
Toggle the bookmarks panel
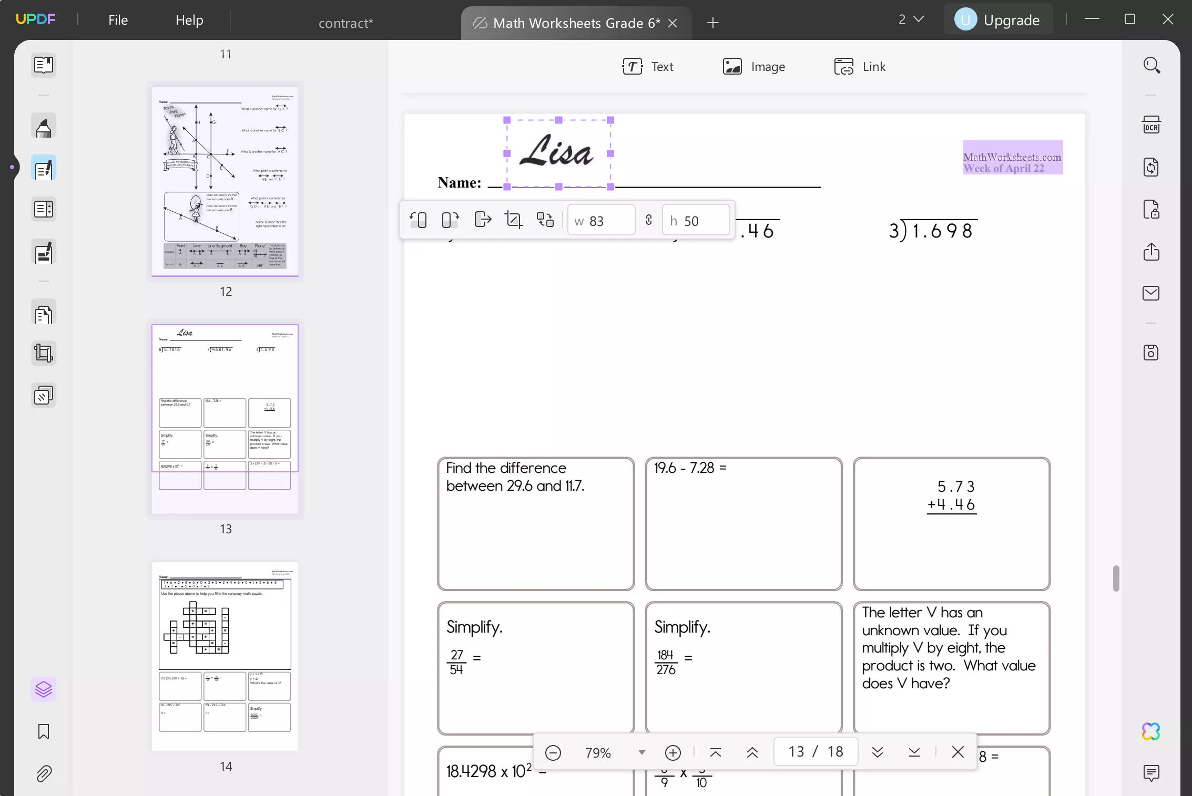pyautogui.click(x=44, y=731)
